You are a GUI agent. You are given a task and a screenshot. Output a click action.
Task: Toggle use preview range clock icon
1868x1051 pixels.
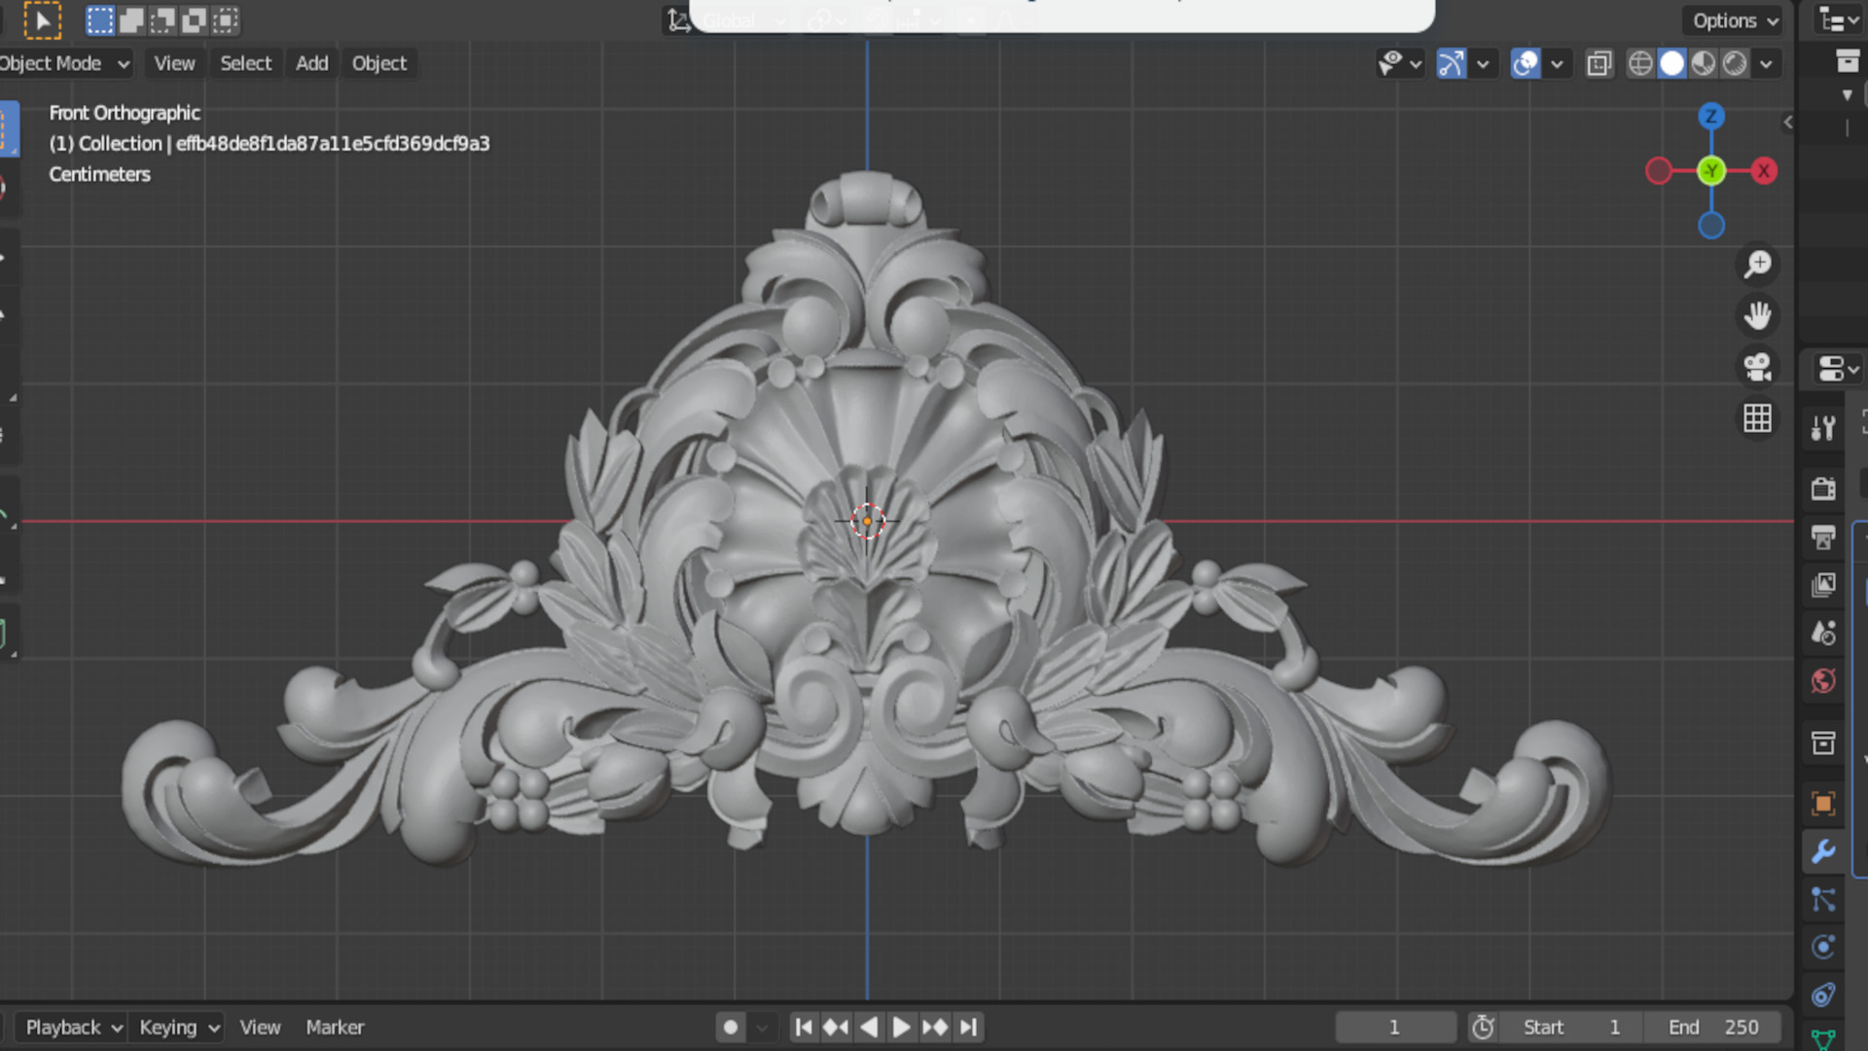(x=1483, y=1028)
